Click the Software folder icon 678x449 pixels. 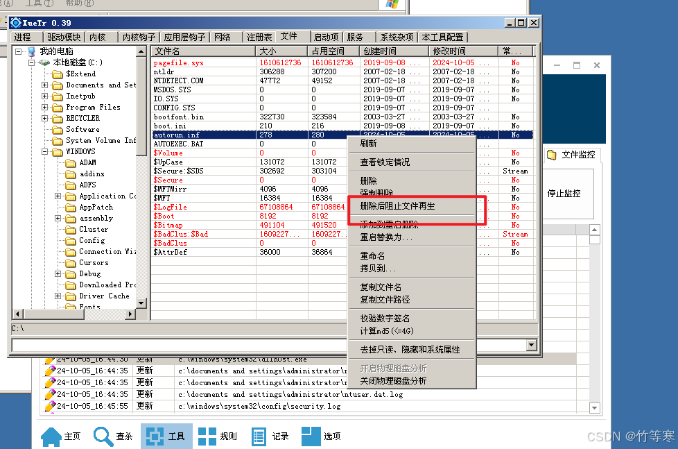tap(58, 130)
